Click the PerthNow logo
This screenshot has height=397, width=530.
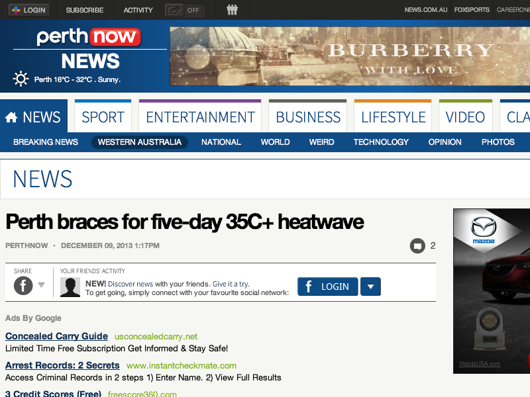89,37
